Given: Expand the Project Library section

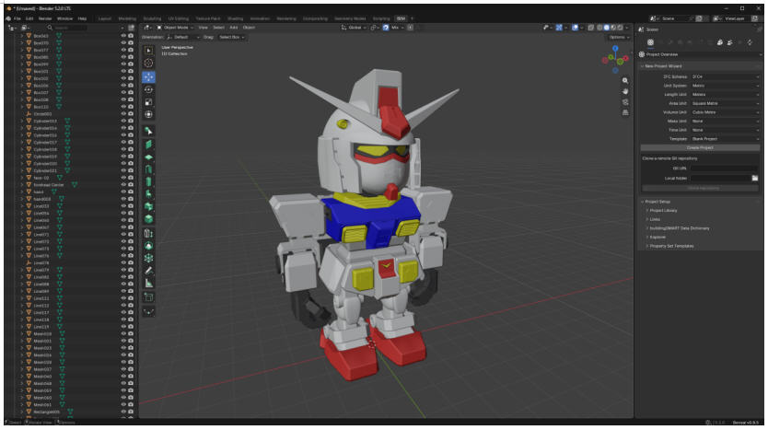Looking at the screenshot, I should click(x=663, y=211).
